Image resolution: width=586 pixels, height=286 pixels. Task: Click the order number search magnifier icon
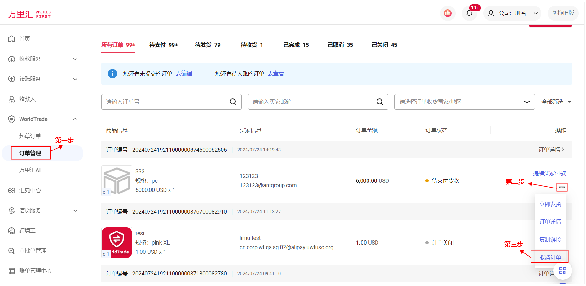point(233,102)
